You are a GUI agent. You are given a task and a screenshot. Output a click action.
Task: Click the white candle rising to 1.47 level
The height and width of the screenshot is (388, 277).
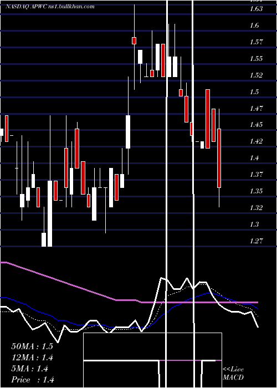(x=128, y=132)
